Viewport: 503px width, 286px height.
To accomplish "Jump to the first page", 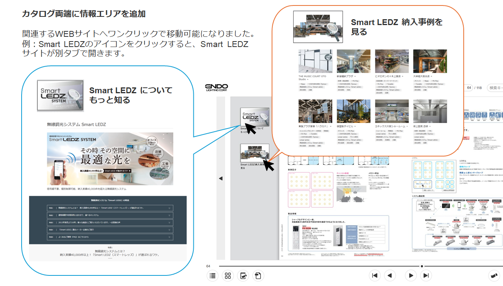I will point(375,276).
